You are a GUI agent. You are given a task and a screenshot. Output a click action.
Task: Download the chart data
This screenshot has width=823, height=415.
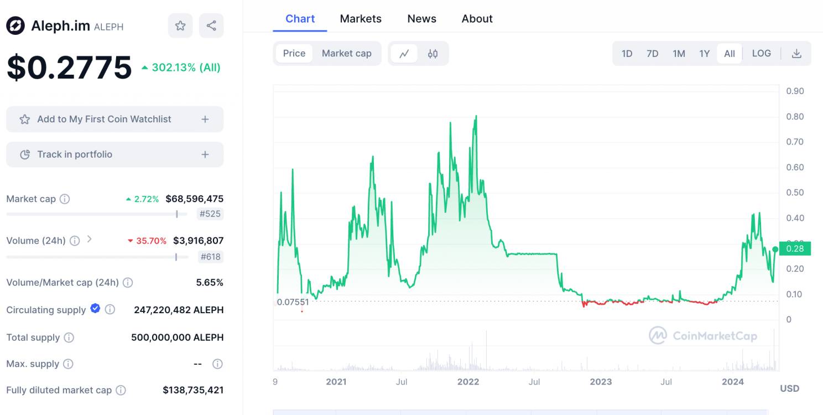796,54
